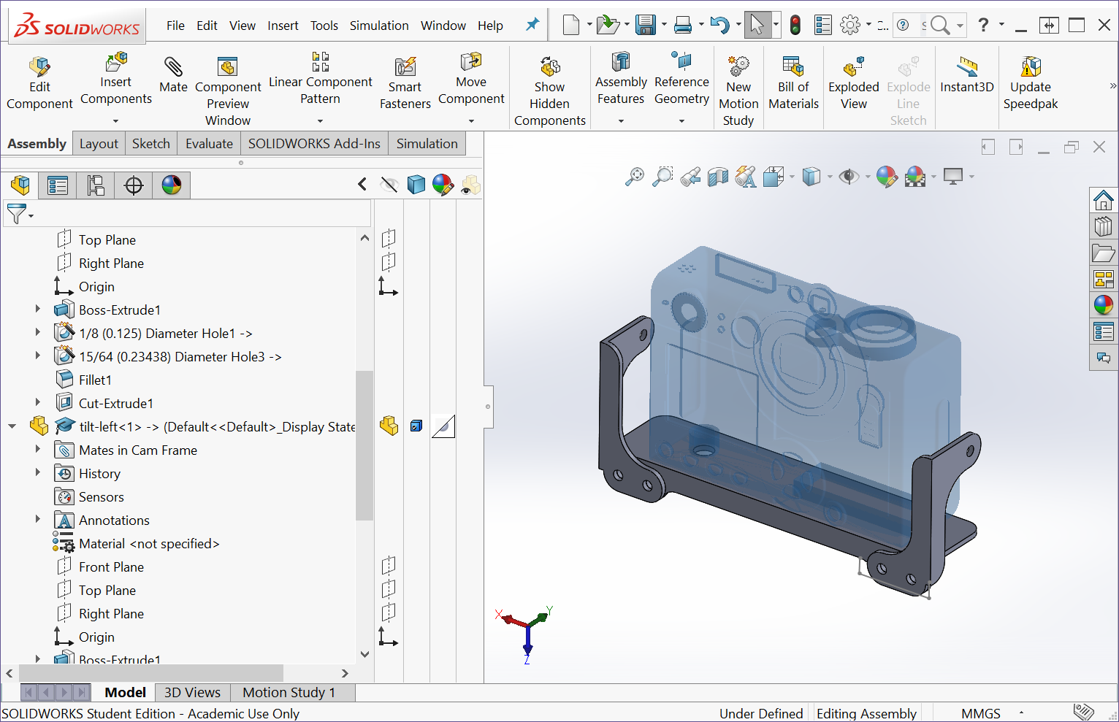Toggle the Hide/Show column eye header

(389, 185)
